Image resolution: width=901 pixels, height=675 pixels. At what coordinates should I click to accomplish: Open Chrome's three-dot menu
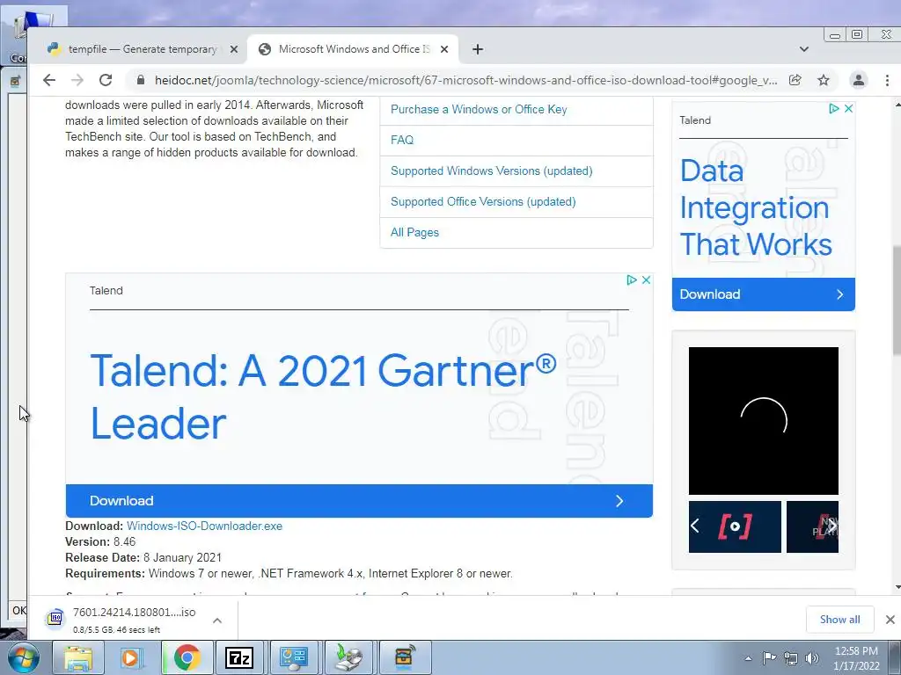[x=887, y=80]
